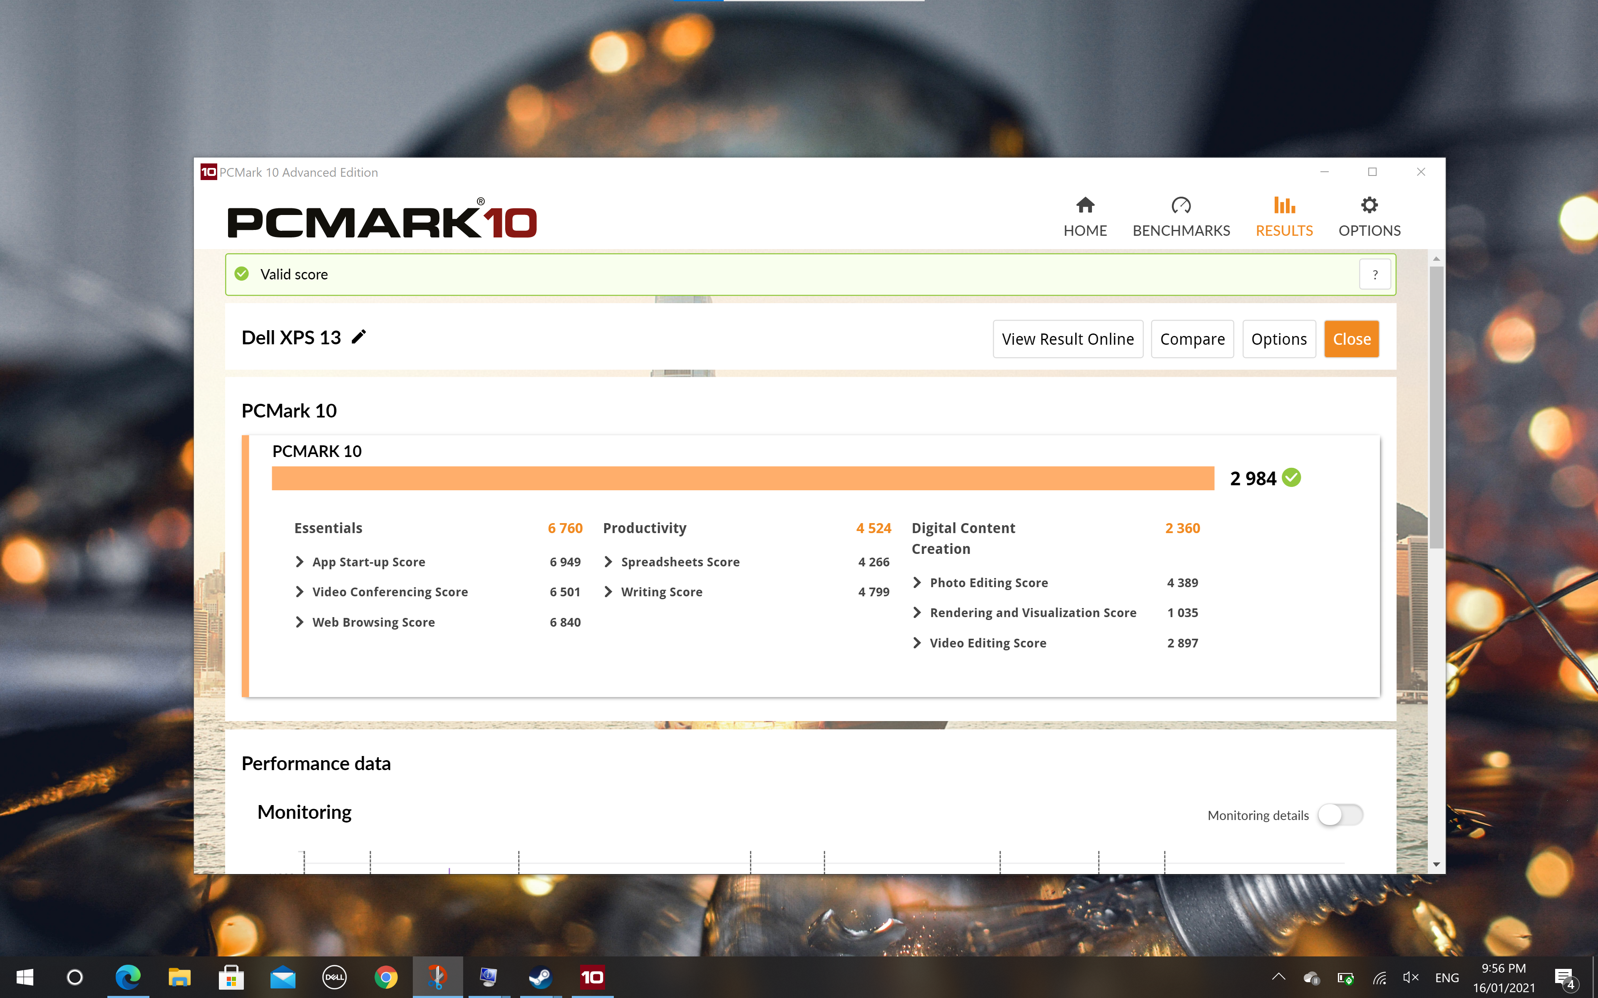The height and width of the screenshot is (998, 1598).
Task: Click PCMark 10 taskbar icon
Action: point(592,977)
